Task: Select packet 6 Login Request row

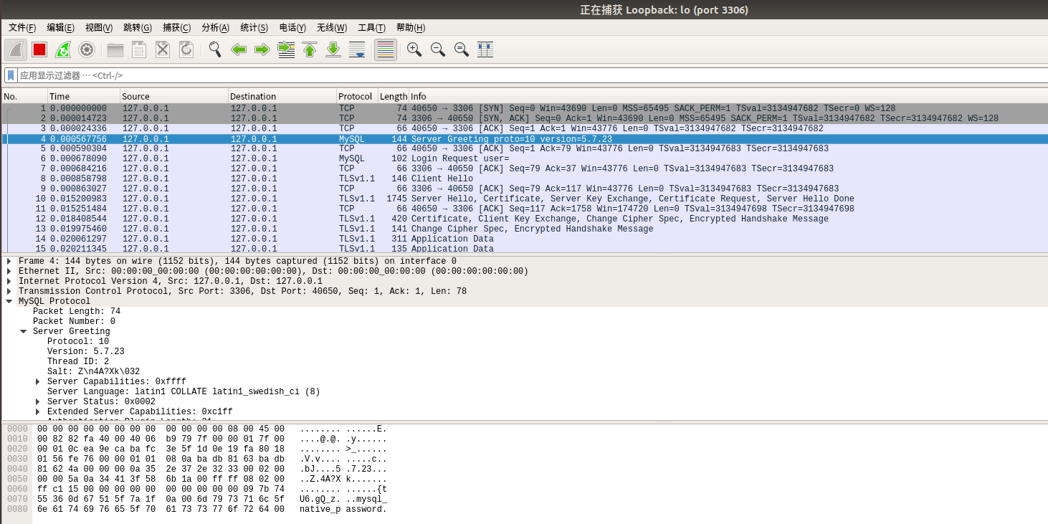Action: pyautogui.click(x=524, y=158)
